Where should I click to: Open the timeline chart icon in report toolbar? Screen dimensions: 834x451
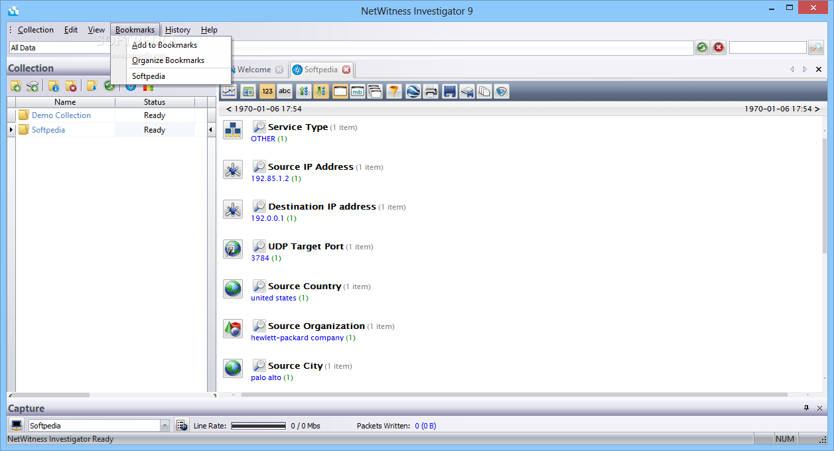click(229, 92)
